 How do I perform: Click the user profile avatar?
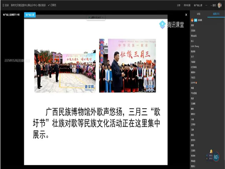[x=220, y=5]
